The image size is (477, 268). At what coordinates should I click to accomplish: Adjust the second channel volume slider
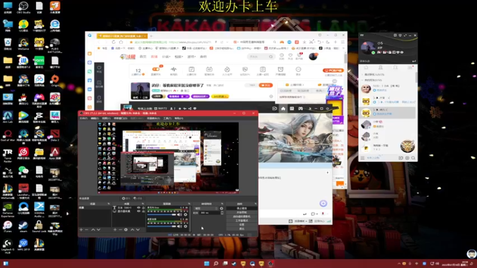162,226
